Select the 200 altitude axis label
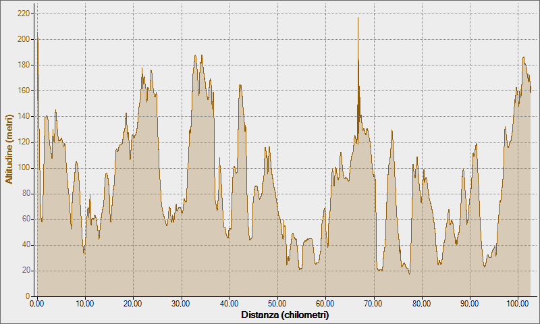540x324 pixels. tap(24, 40)
